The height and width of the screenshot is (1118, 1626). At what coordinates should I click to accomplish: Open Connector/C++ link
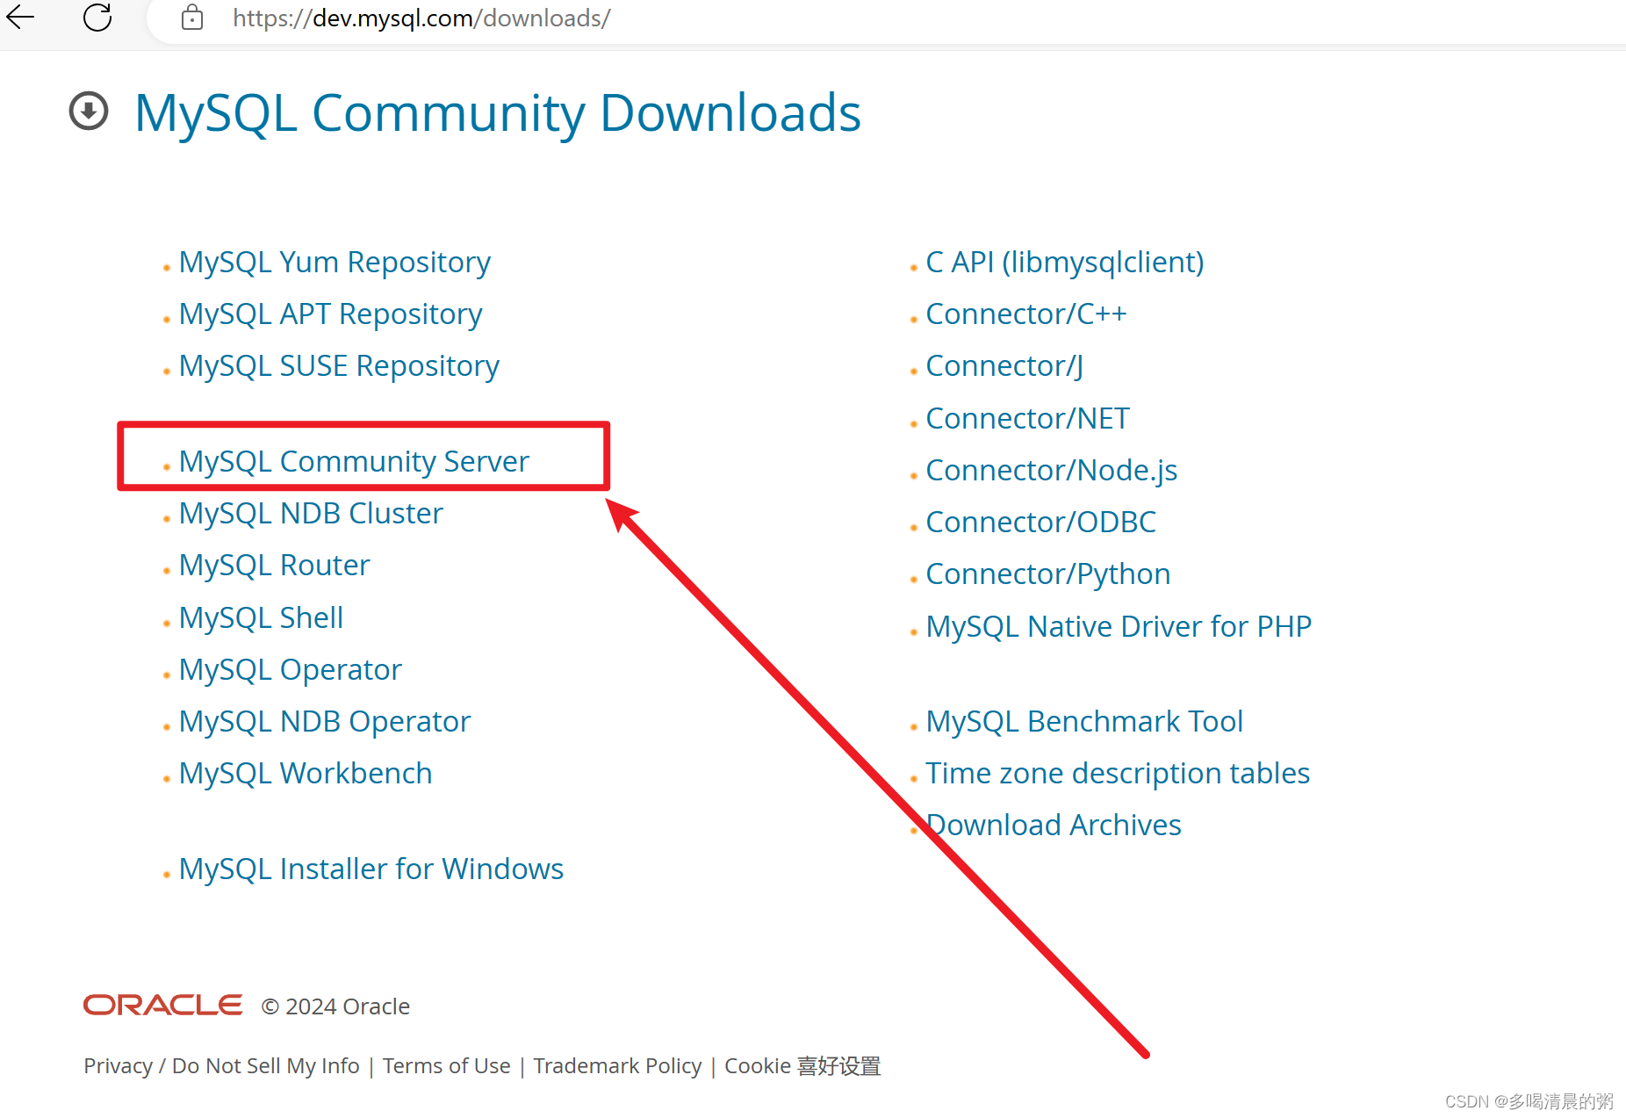1026,314
